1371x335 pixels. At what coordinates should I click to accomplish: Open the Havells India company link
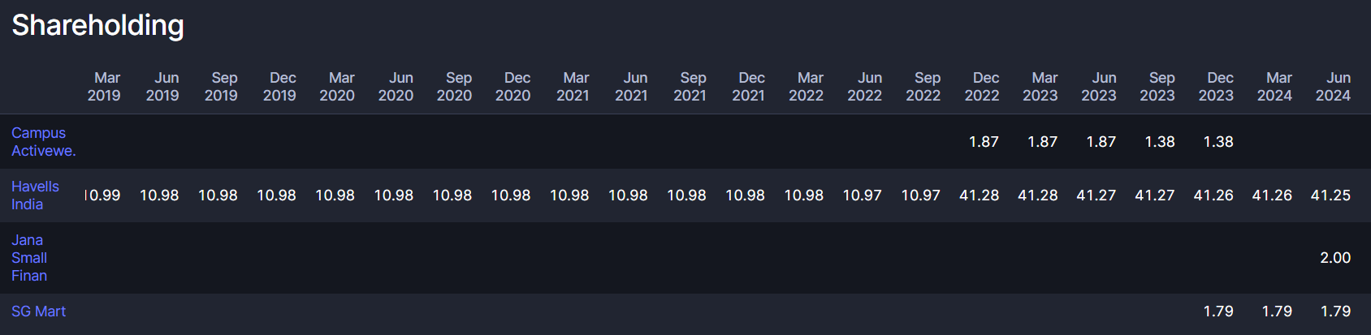[35, 195]
